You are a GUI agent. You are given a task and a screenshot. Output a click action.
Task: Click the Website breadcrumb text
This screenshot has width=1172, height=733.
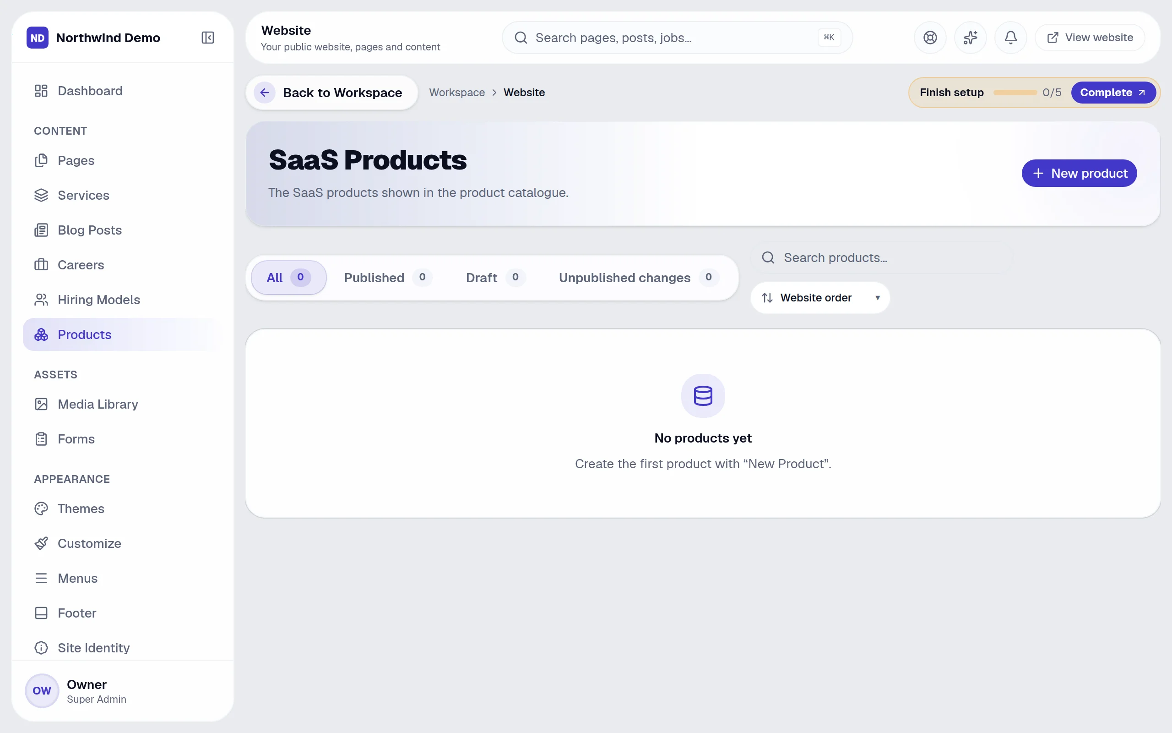click(524, 93)
